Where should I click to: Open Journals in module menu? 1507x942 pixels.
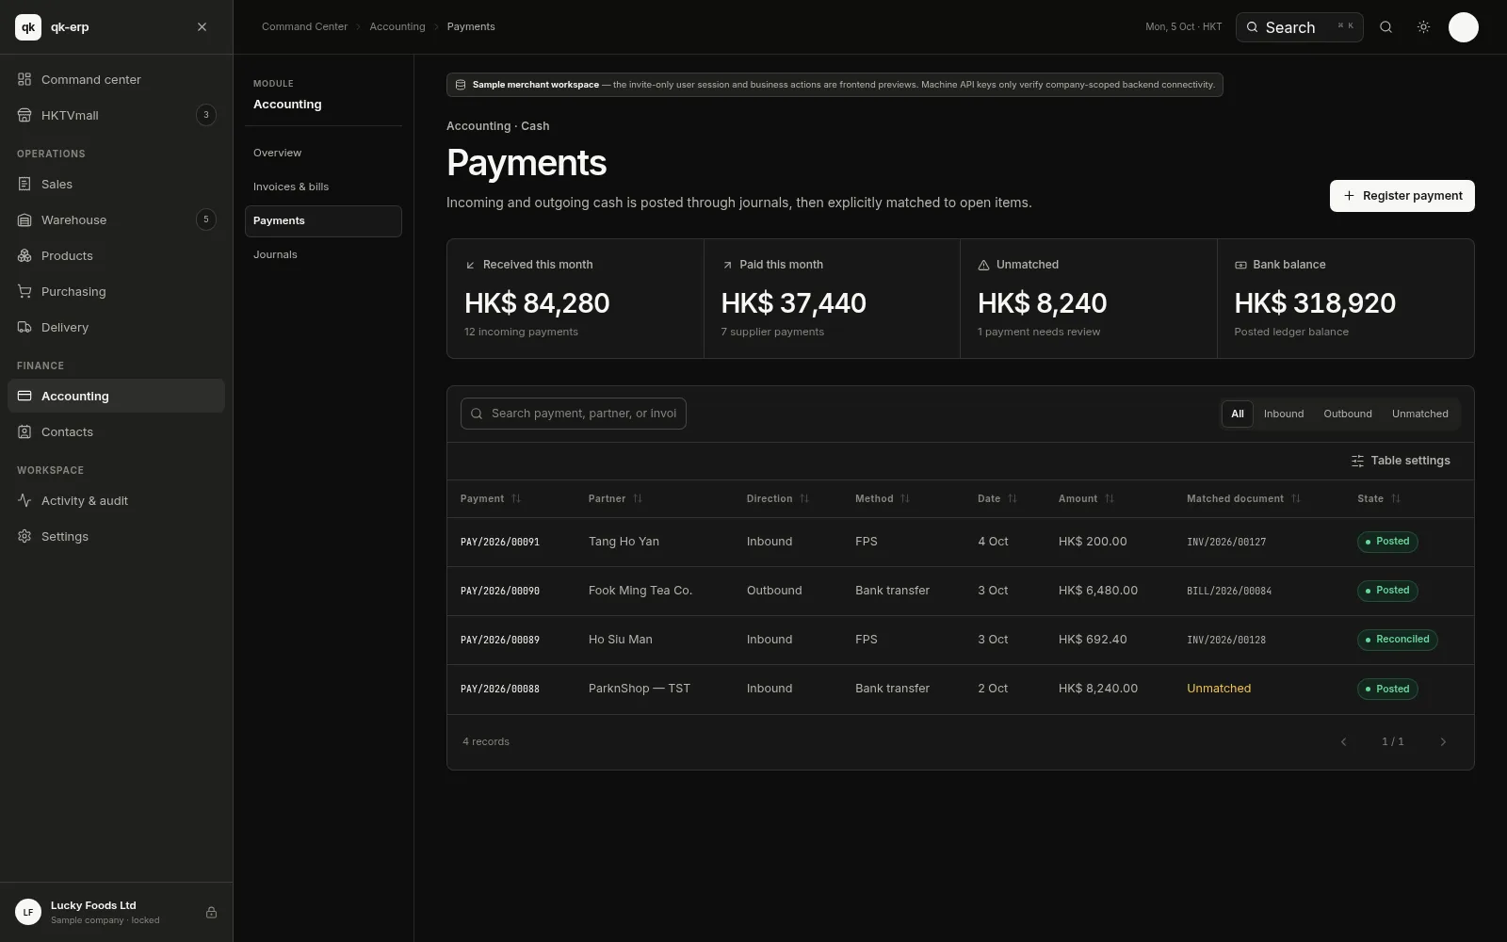coord(323,254)
